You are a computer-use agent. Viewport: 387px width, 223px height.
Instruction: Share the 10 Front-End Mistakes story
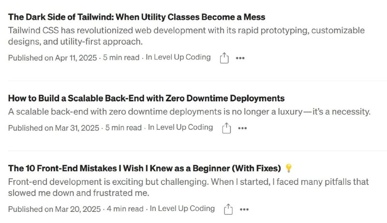[x=228, y=209]
